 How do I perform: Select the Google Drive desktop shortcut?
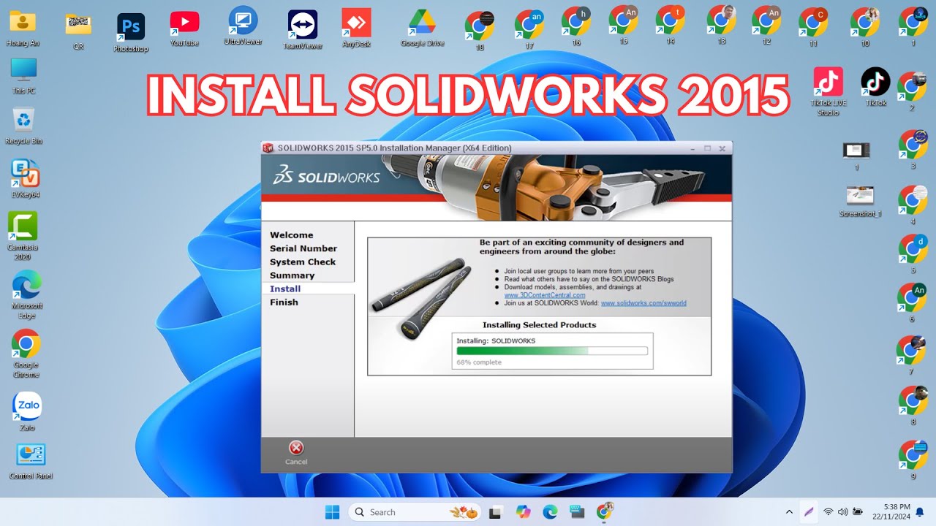click(x=422, y=28)
